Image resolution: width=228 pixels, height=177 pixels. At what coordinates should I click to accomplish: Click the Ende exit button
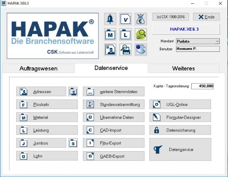tap(206, 17)
